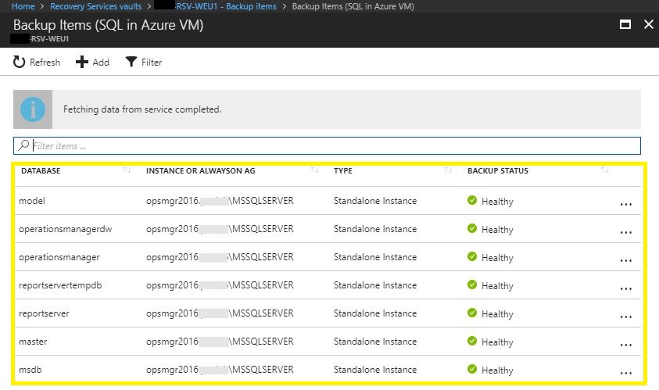Close the Backup Items blade
Screen dimensions: 659x390
tap(649, 24)
